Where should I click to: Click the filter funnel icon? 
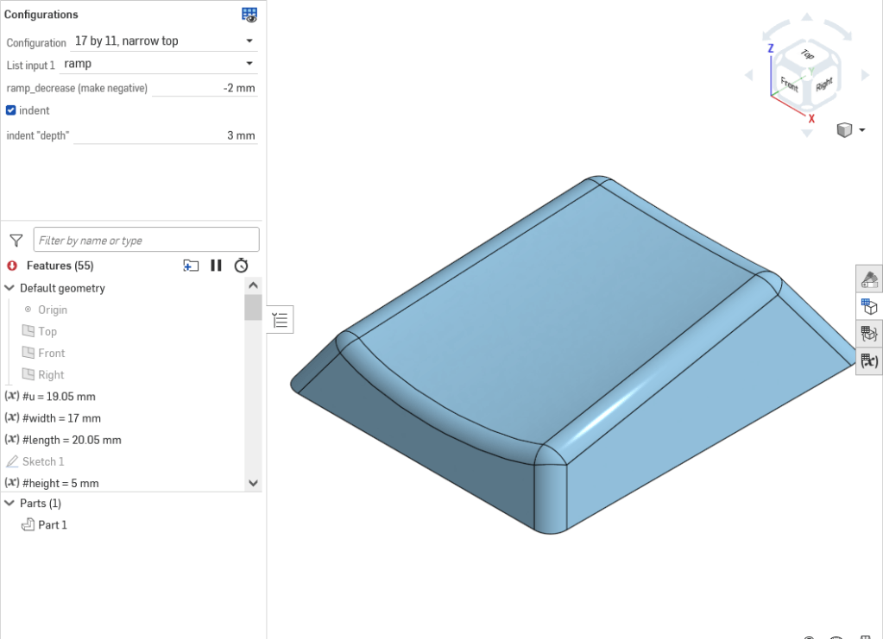pos(16,241)
